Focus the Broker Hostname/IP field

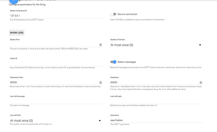[x=56, y=15]
